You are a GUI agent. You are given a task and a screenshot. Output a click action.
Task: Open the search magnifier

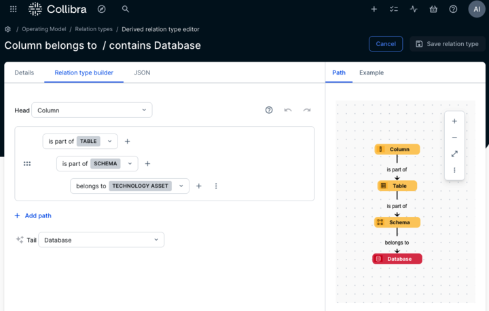point(126,9)
